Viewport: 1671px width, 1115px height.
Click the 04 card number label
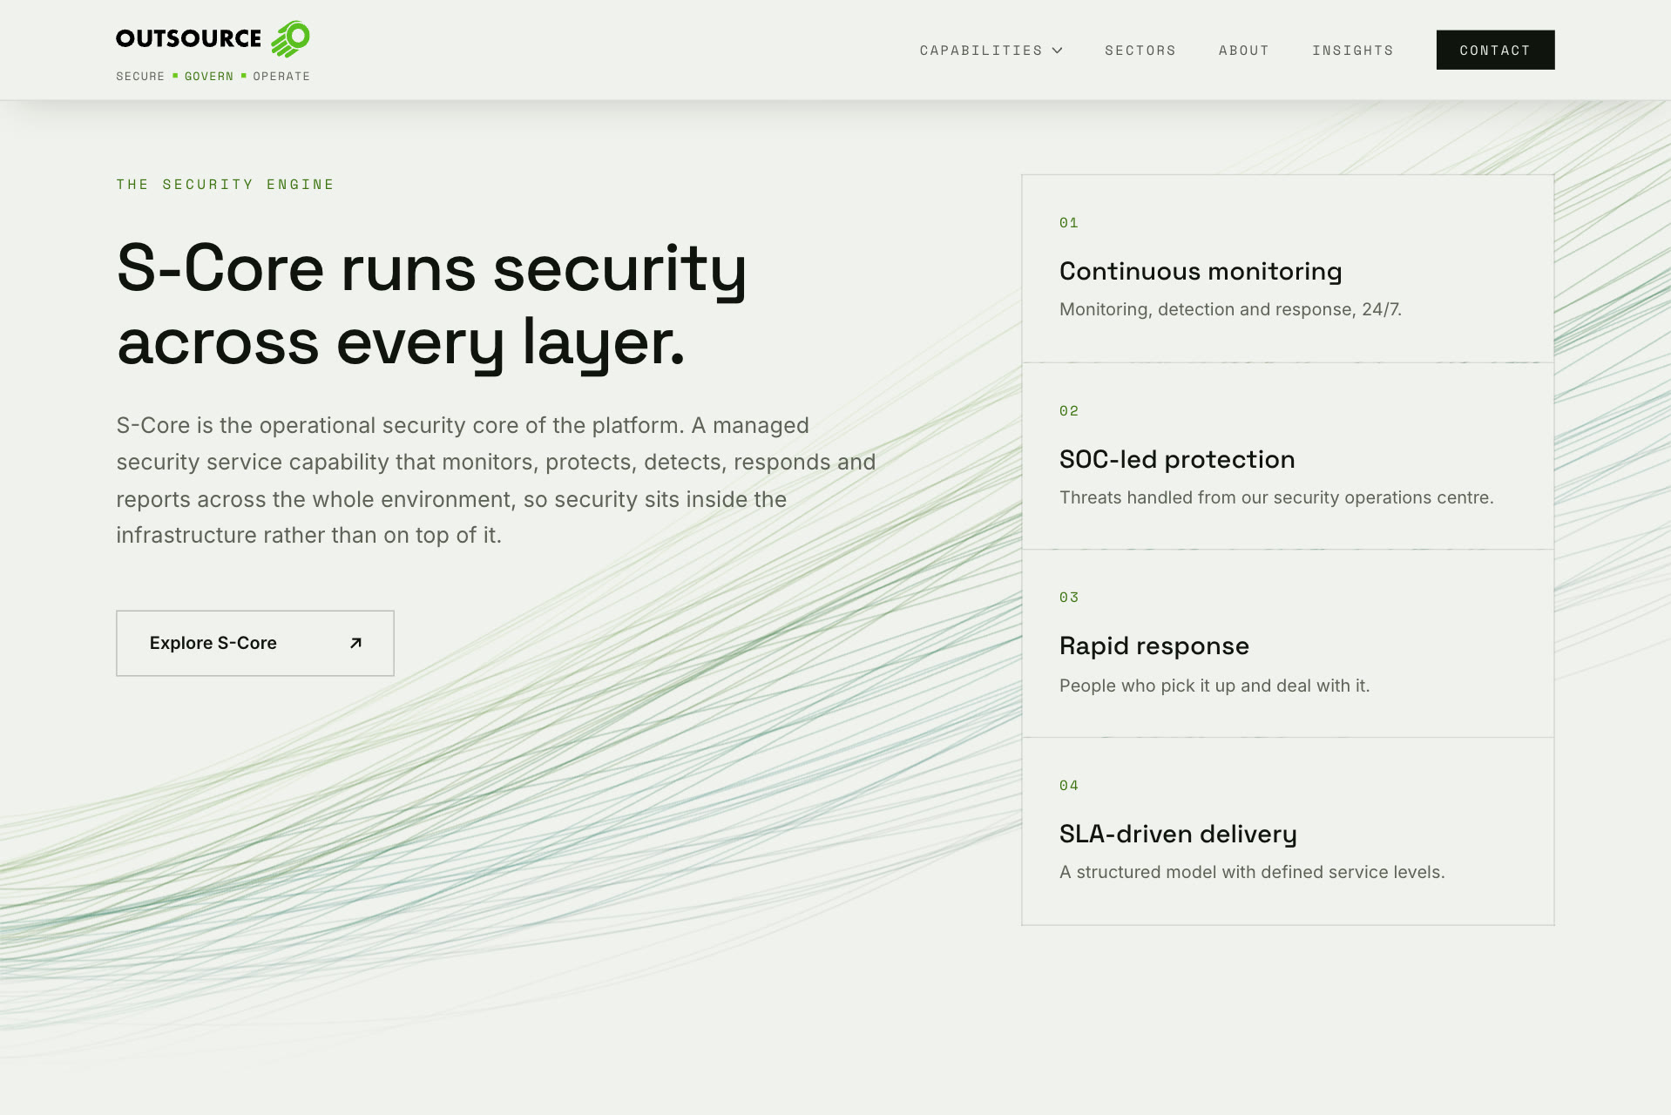point(1069,786)
